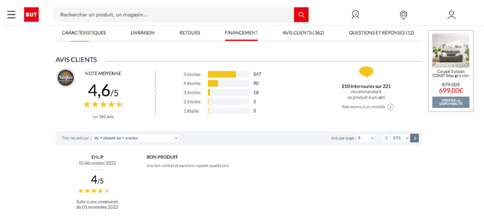Click Vérifier la disponibilité button

pos(450,102)
